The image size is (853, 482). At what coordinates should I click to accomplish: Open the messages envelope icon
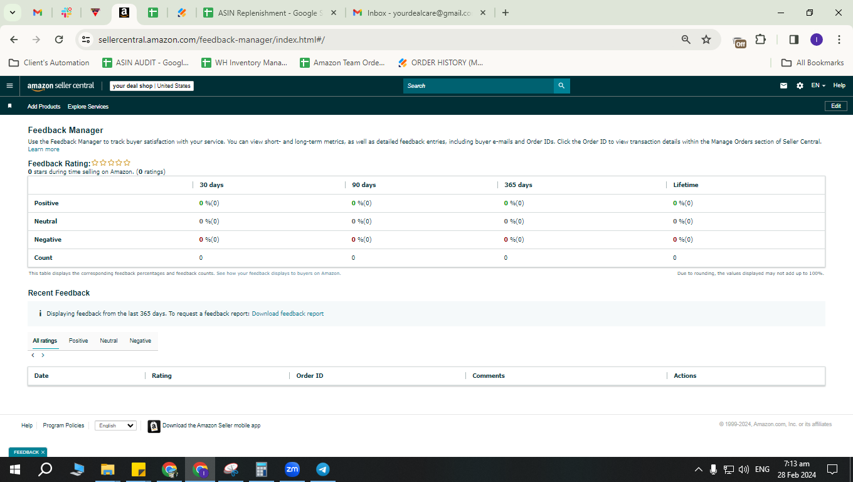(783, 86)
